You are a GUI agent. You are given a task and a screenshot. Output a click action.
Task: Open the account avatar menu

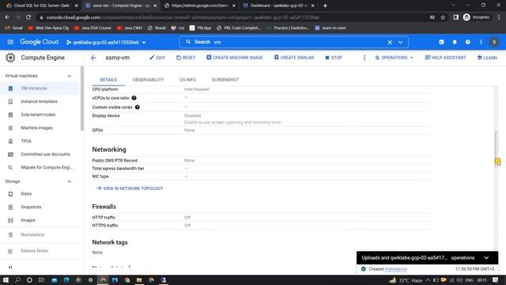coord(494,42)
